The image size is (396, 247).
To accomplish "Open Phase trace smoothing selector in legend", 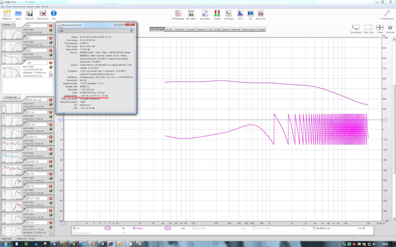I will click(x=167, y=228).
